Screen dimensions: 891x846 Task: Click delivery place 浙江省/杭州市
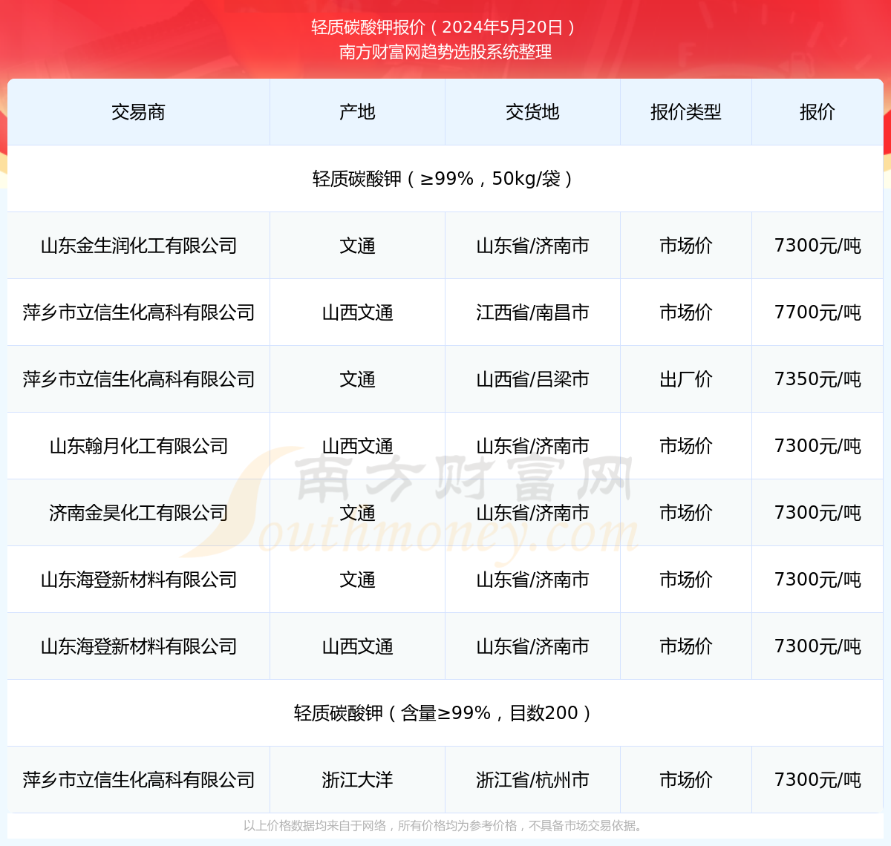pos(532,780)
